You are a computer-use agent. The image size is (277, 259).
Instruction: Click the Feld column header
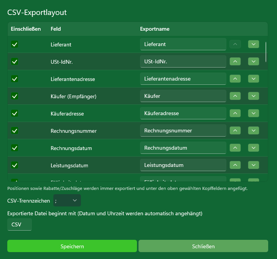tap(56, 29)
